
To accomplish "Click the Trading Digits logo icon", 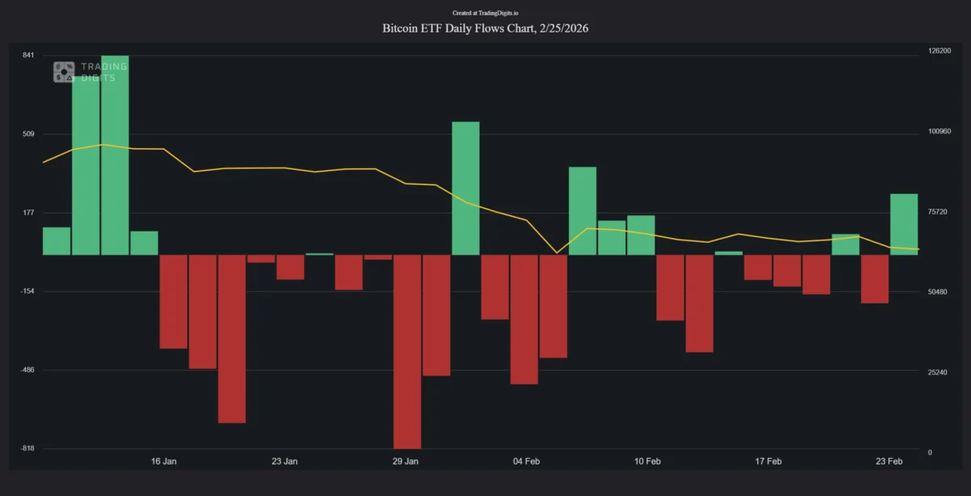I will point(65,72).
